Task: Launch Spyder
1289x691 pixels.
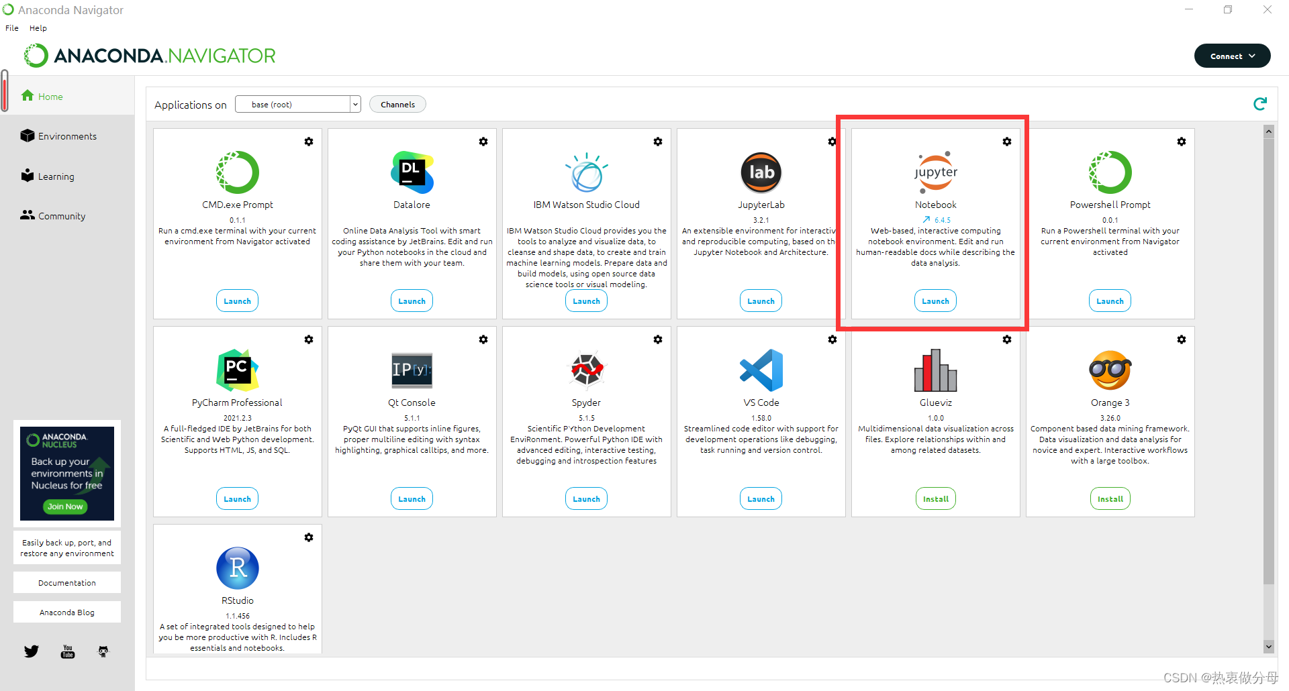Action: [586, 498]
